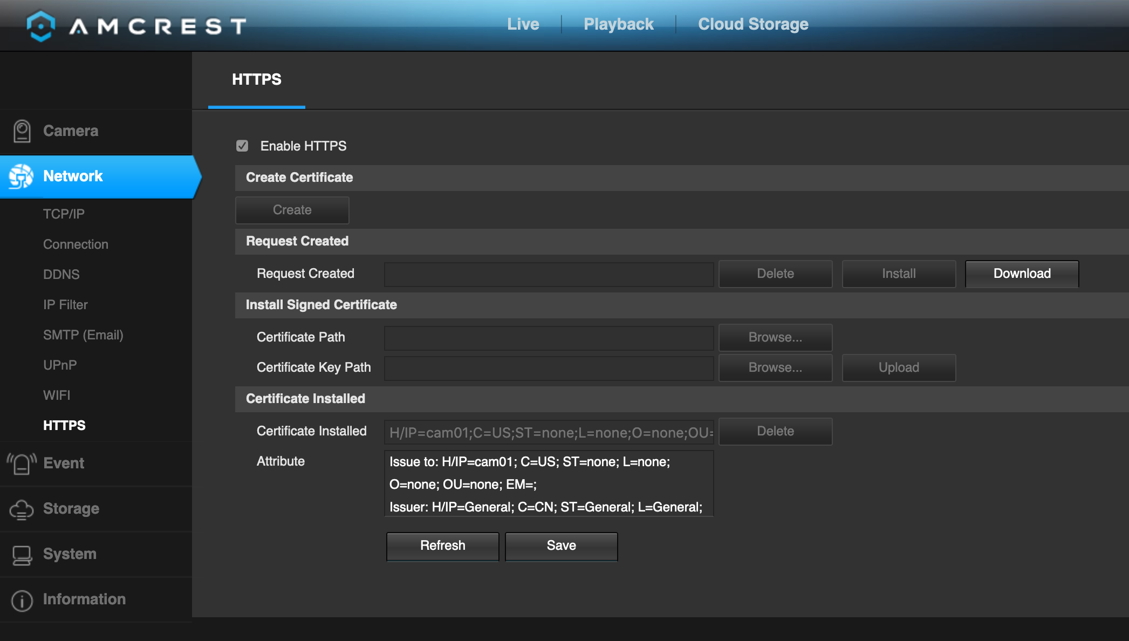Click the Save button
The image size is (1129, 641).
point(560,545)
